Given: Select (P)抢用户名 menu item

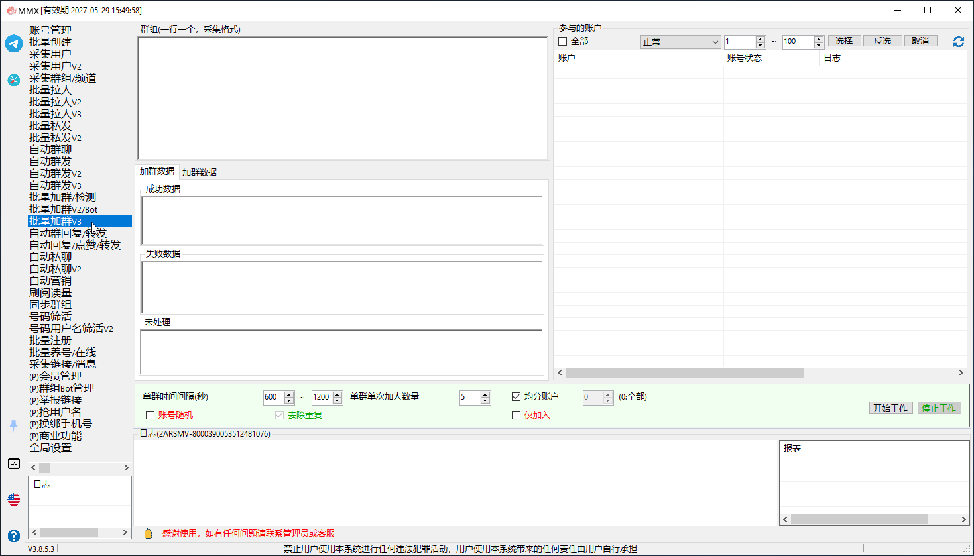Looking at the screenshot, I should [x=55, y=412].
